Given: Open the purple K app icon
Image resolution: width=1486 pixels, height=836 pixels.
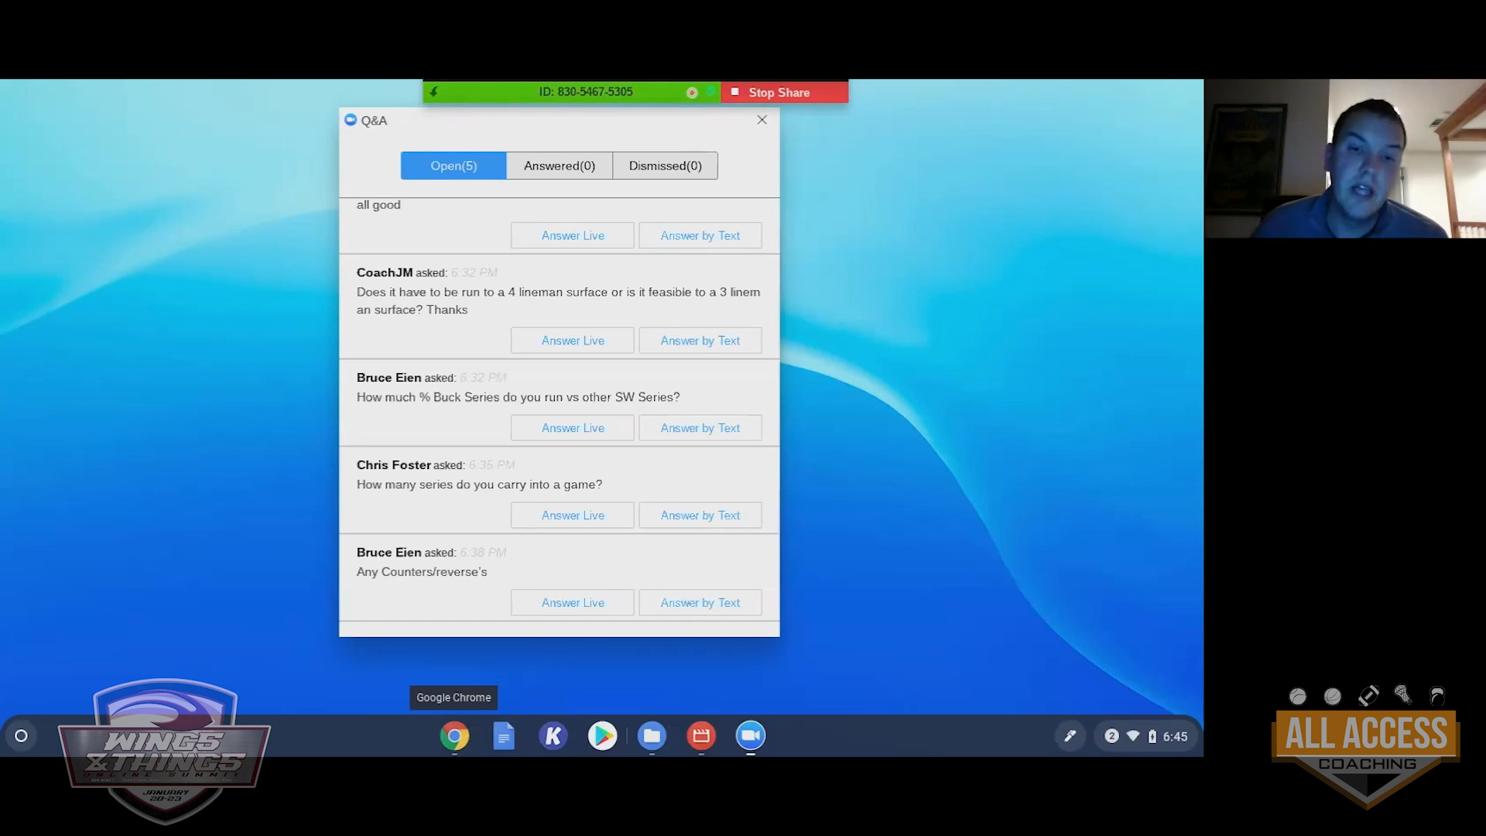Looking at the screenshot, I should pos(553,736).
